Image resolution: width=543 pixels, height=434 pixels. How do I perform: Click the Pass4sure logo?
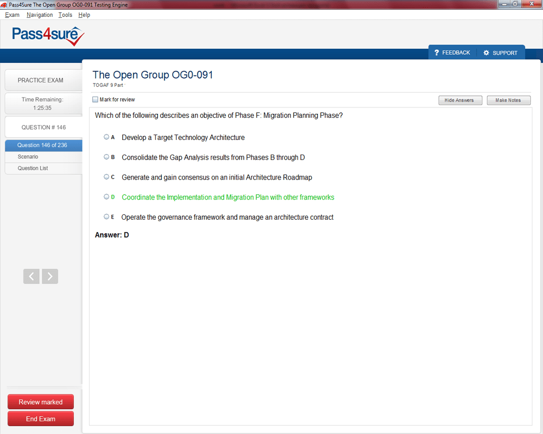[48, 36]
